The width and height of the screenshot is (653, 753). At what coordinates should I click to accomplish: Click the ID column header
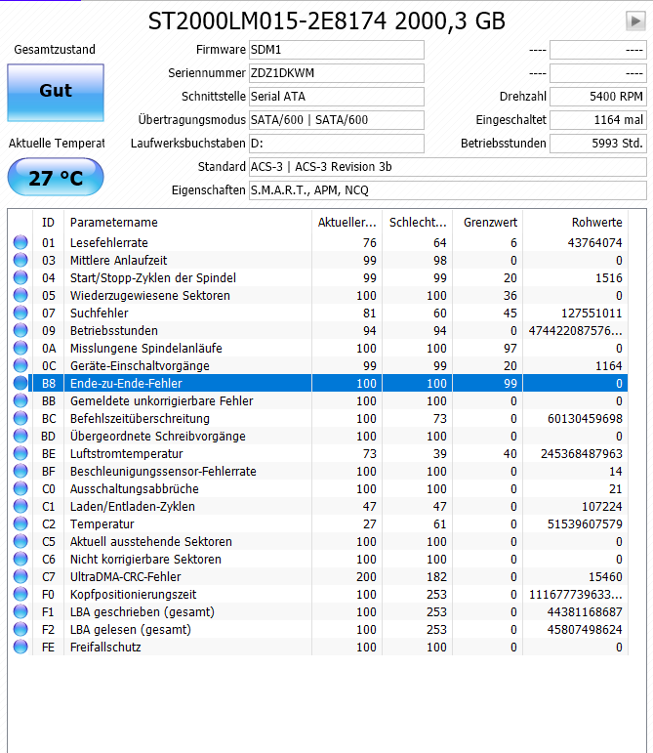(48, 223)
